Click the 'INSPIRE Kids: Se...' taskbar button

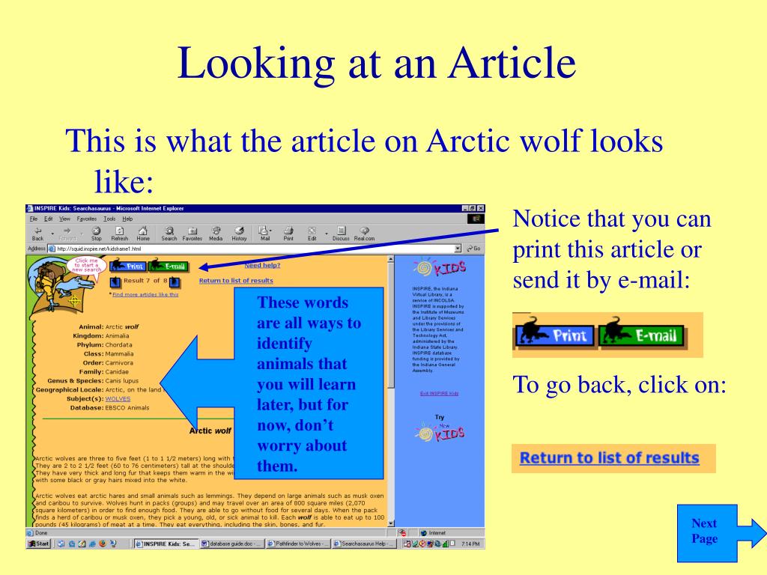pyautogui.click(x=166, y=544)
